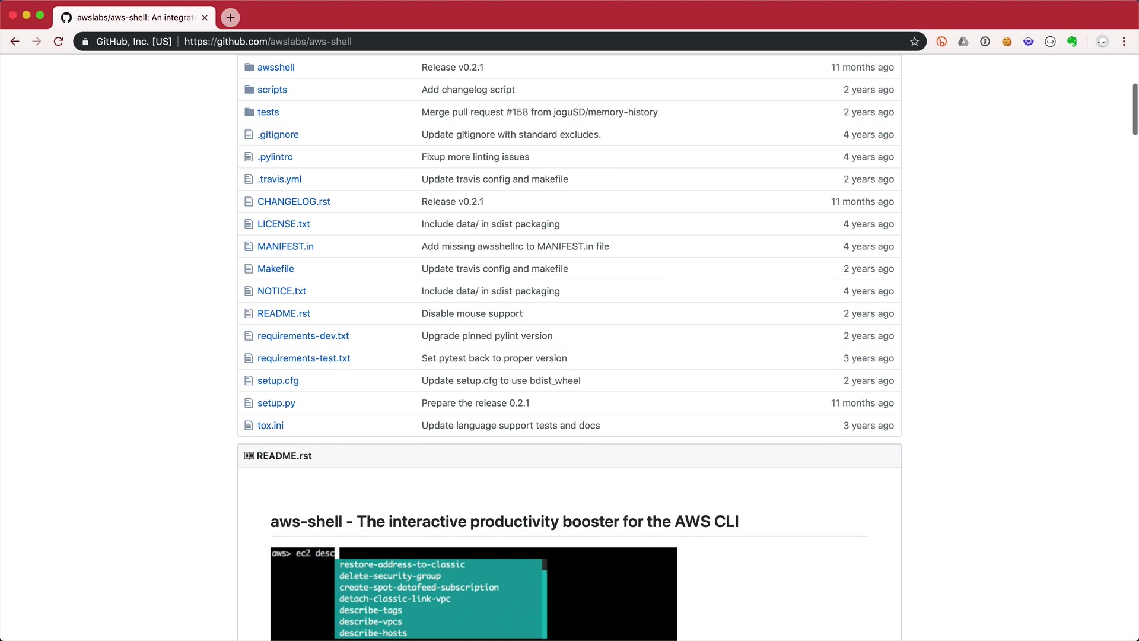
Task: Bookmark page with star icon
Action: 914,42
